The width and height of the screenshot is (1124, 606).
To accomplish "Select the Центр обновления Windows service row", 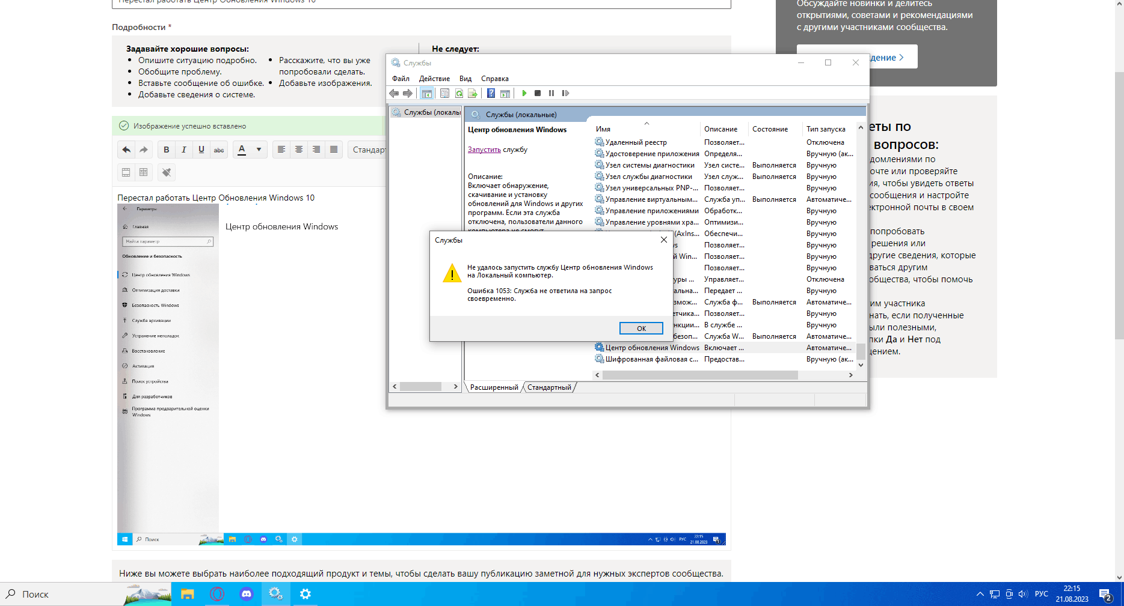I will click(x=724, y=348).
